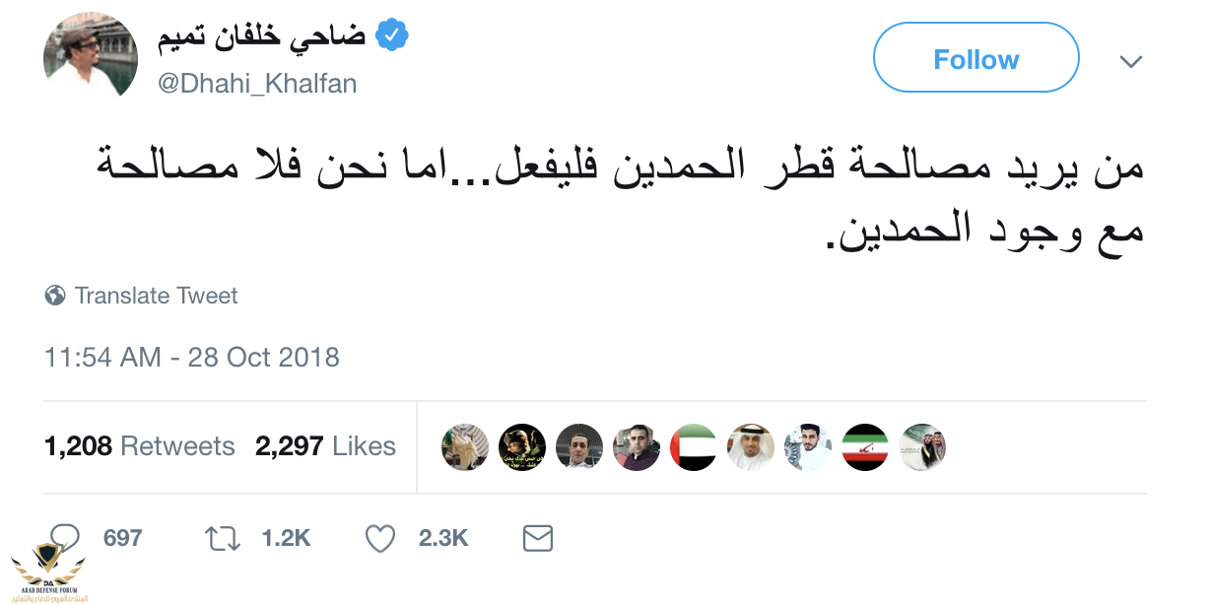View the 2,297 Likes list

(x=325, y=445)
